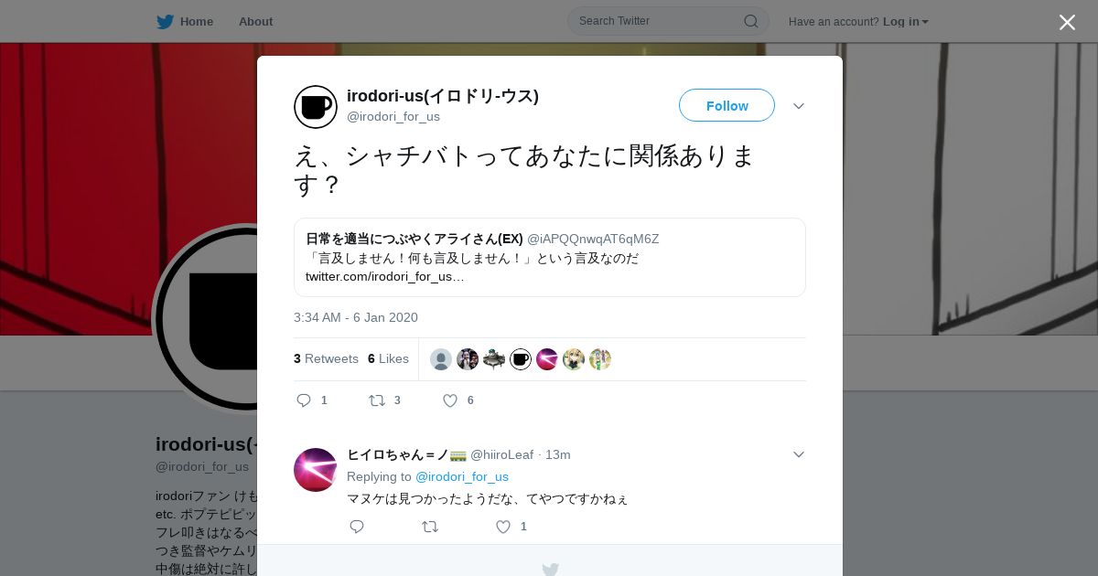Open the @irodori_for_us reply mention link
Viewport: 1098px width, 576px height.
pos(462,476)
